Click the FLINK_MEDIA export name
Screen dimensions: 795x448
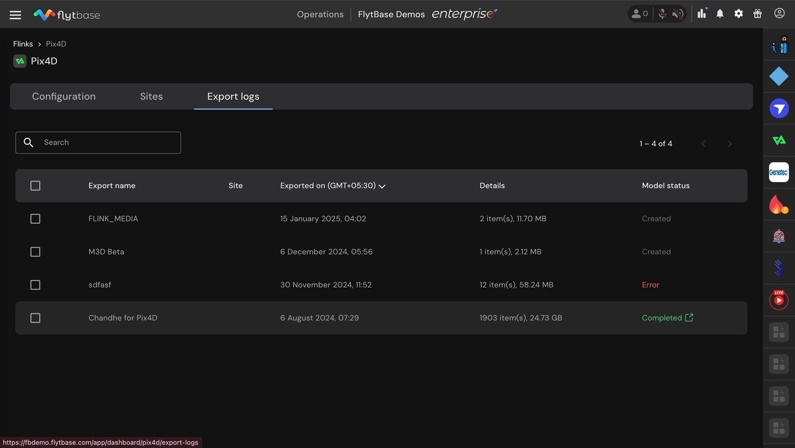coord(113,219)
